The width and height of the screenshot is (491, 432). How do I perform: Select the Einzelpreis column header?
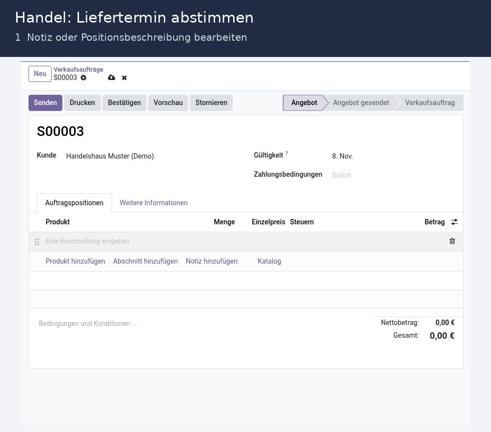[269, 222]
